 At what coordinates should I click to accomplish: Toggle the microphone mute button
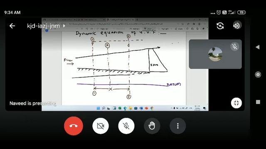tap(126, 126)
